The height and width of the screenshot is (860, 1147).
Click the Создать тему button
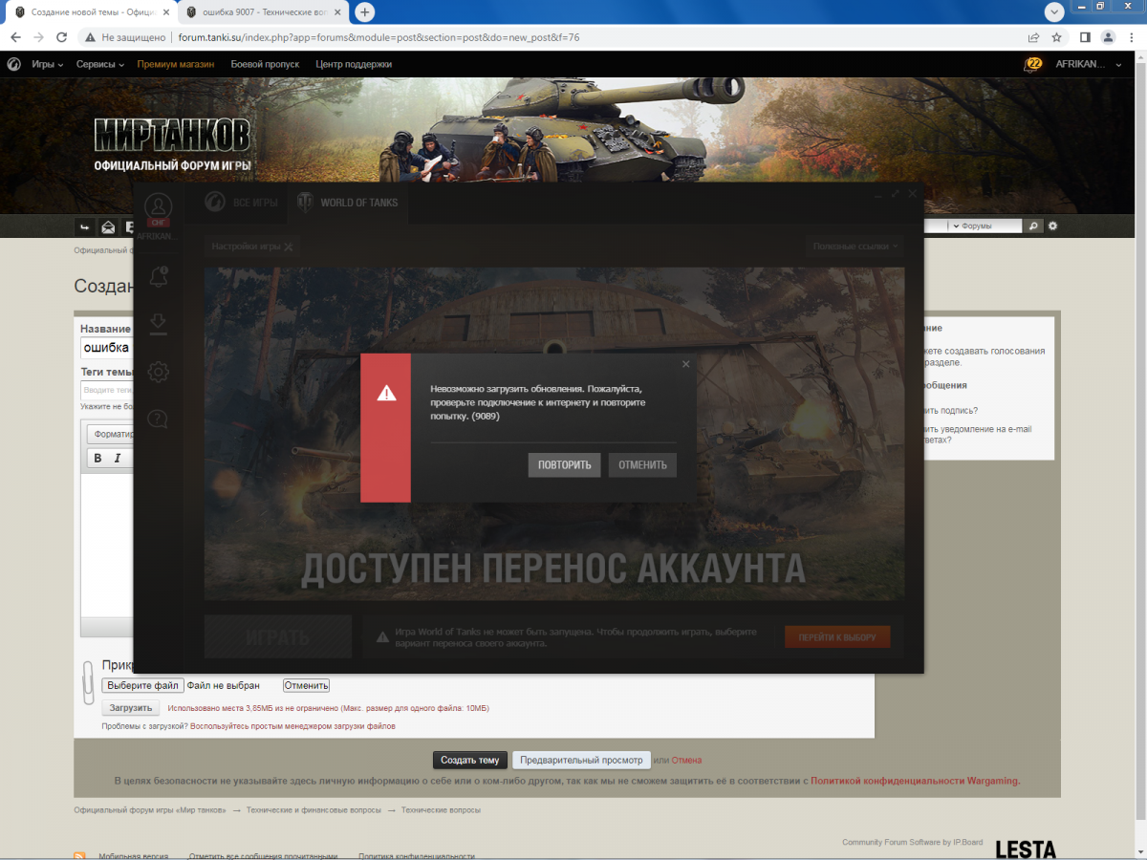point(469,761)
